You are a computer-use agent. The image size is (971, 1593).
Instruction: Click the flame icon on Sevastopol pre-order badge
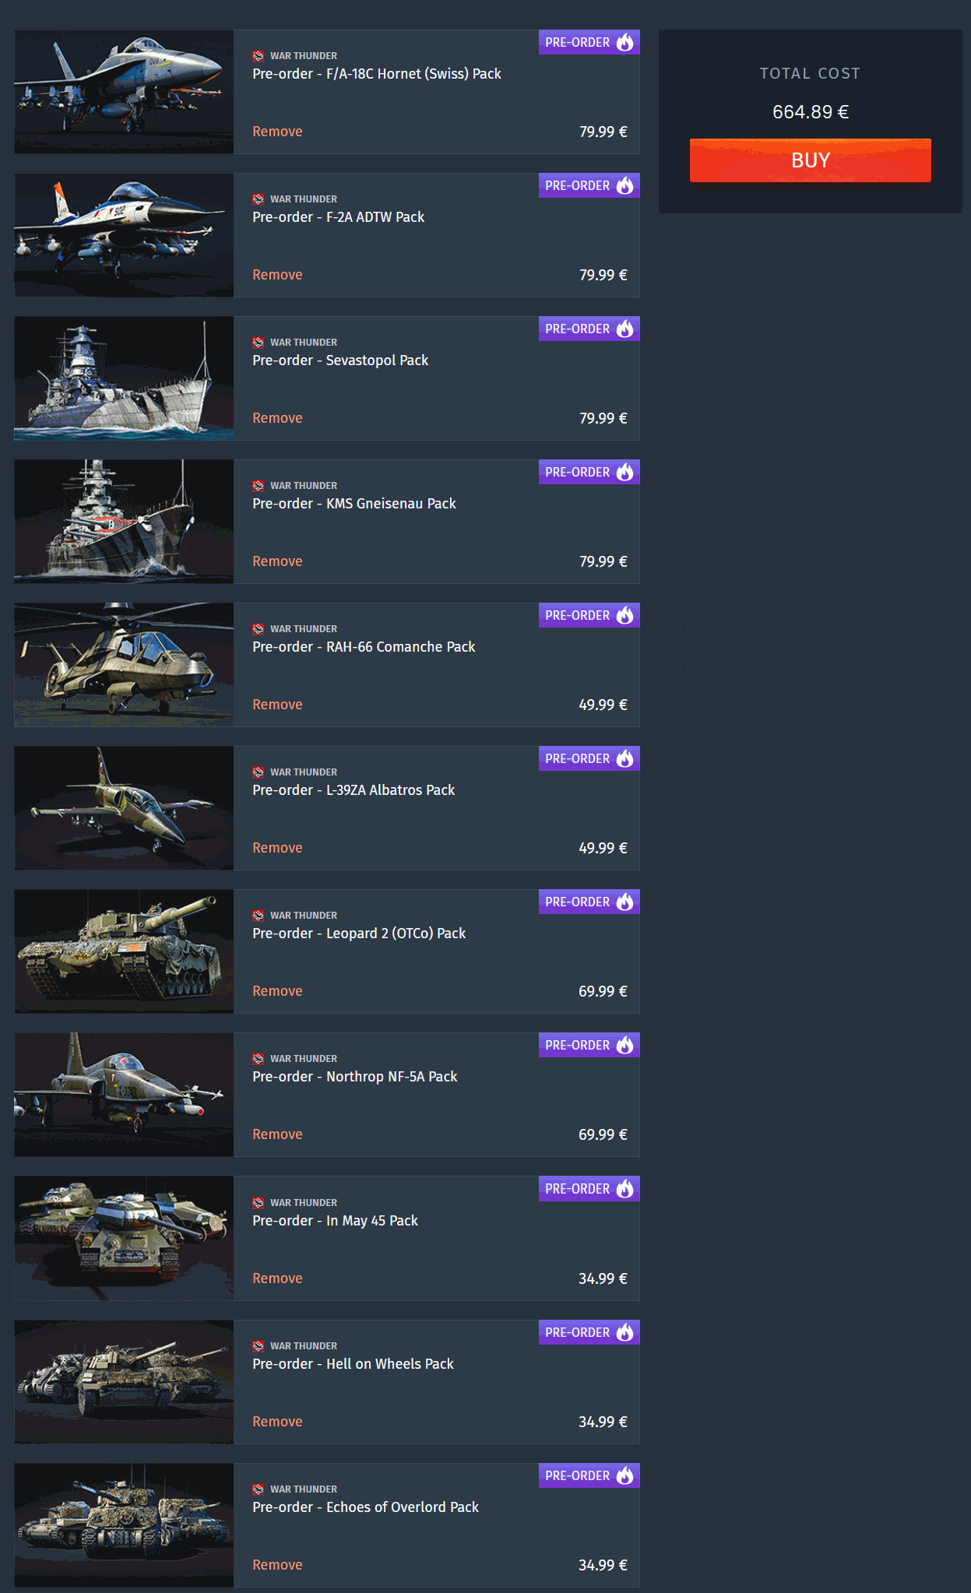coord(625,329)
